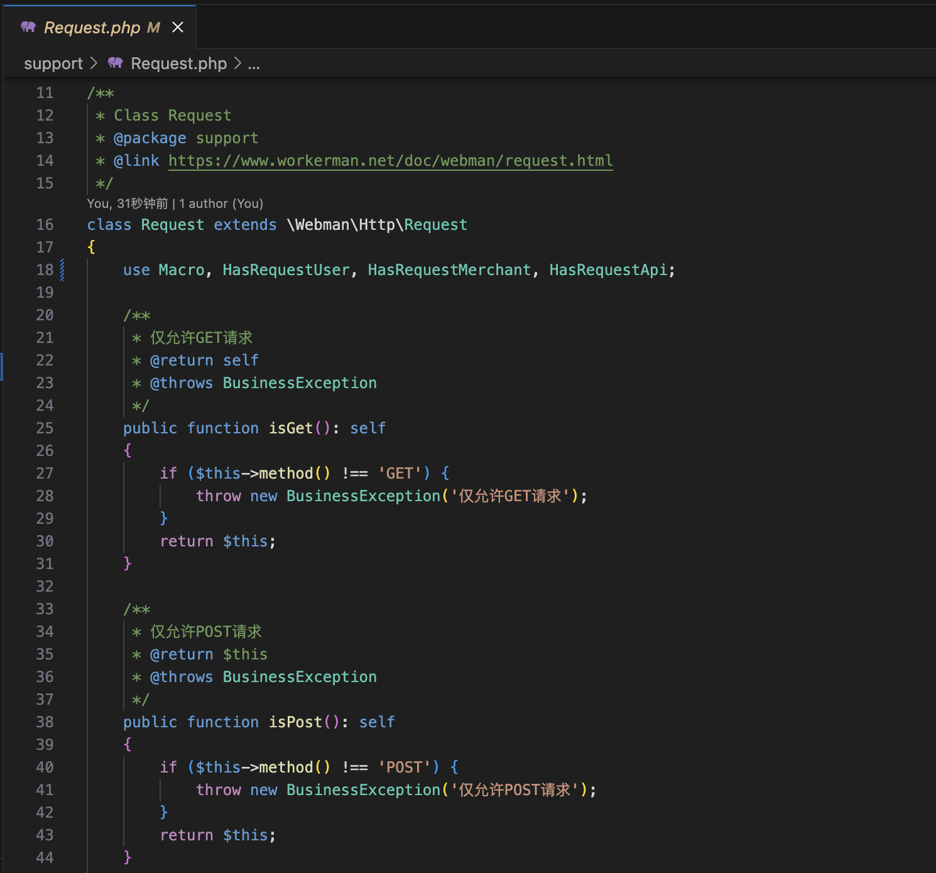Expand chevron after Request.php breadcrumb
The width and height of the screenshot is (936, 873).
click(237, 63)
